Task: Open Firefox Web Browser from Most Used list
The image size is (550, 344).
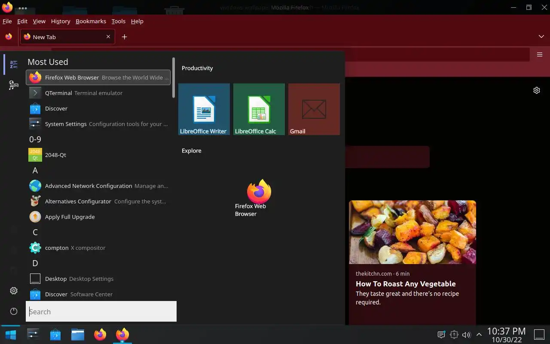Action: [x=98, y=77]
